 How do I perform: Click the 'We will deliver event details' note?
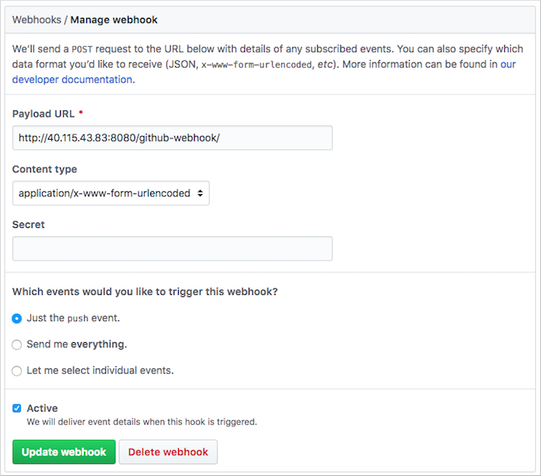coord(142,422)
